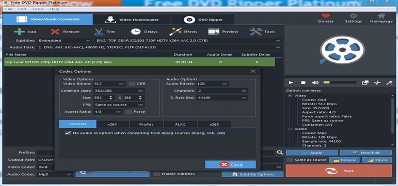
Task: Click the Close button in Codec Options
Action: [x=230, y=164]
